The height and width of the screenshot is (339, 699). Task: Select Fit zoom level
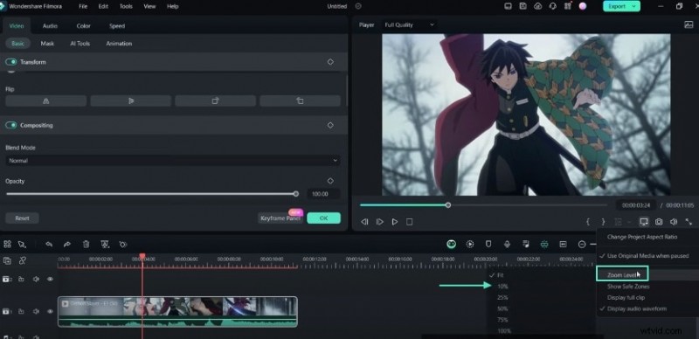[x=500, y=275]
